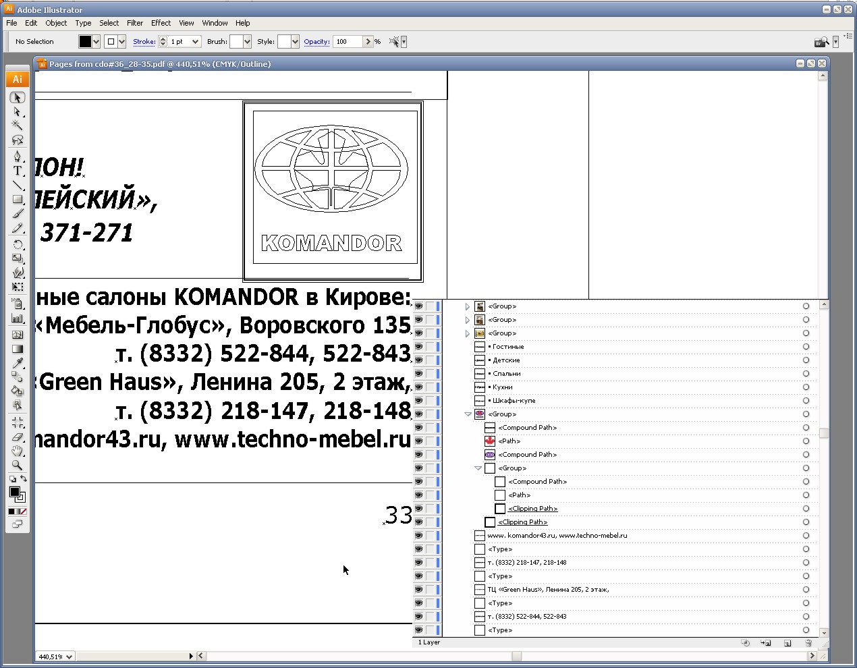857x668 pixels.
Task: Toggle visibility of the Кухни item
Action: click(x=419, y=387)
